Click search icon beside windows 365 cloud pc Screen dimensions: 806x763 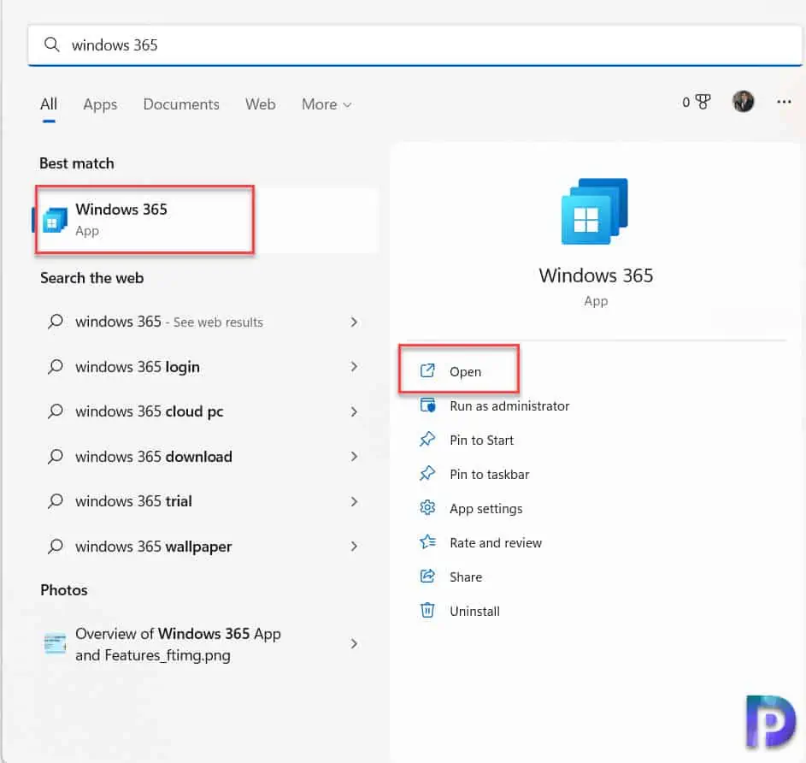(x=55, y=411)
